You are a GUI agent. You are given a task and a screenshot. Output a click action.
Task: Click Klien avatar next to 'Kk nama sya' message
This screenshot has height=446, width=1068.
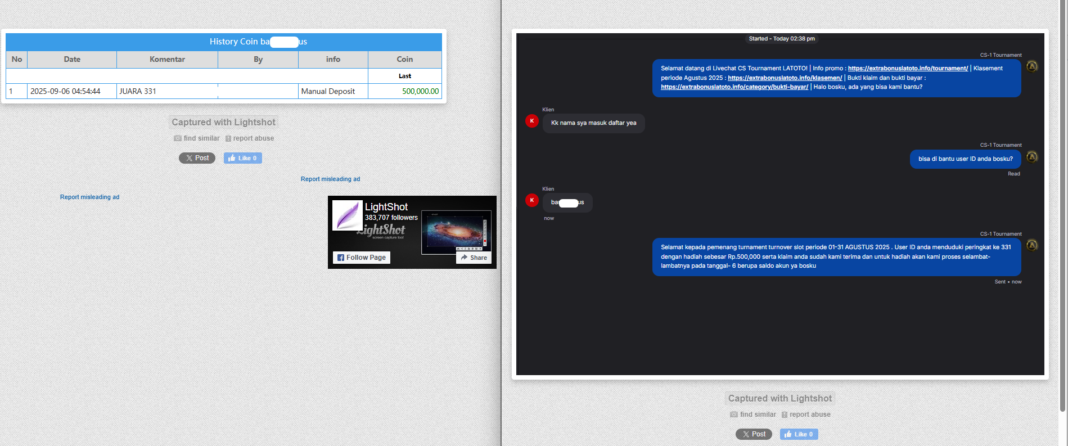click(x=532, y=121)
